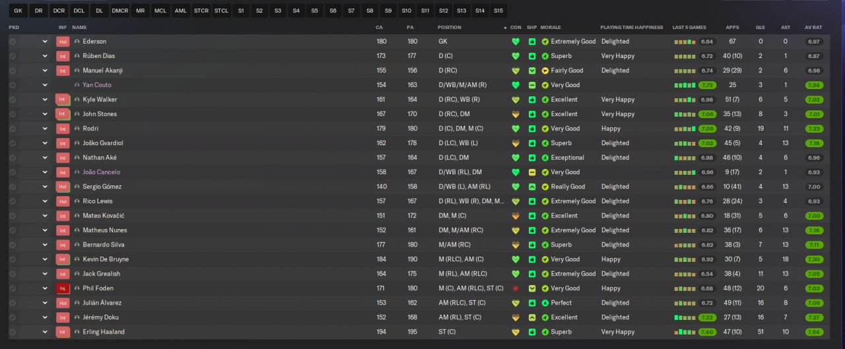Open the selection dropdown arrow for Sergio Gómez
This screenshot has width=845, height=349.
click(46, 187)
